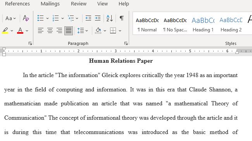252x141 pixels.
Task: Click the Sort A-Z icon
Action: 110,18
